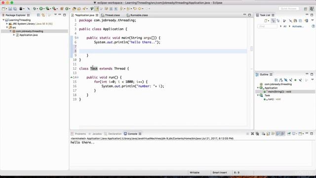The width and height of the screenshot is (316, 178).
Task: Click Pin Console icon
Action: click(x=289, y=133)
